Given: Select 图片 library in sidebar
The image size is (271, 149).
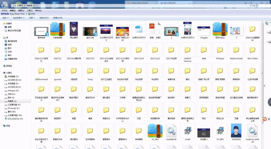Looking at the screenshot, I should click(x=8, y=48).
